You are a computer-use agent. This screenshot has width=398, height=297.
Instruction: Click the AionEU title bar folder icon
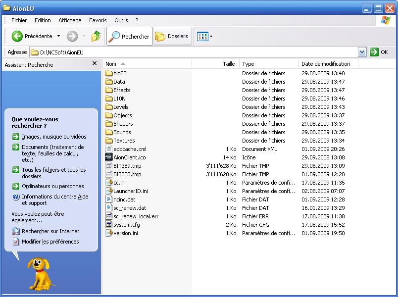(7, 8)
